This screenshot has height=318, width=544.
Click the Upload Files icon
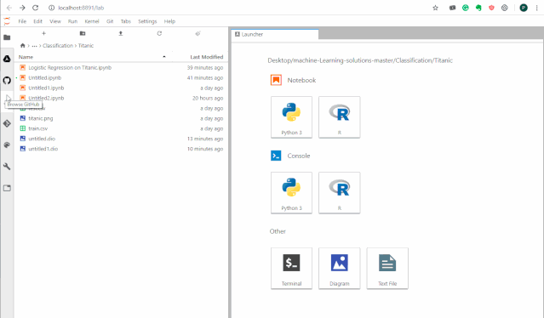pos(121,33)
